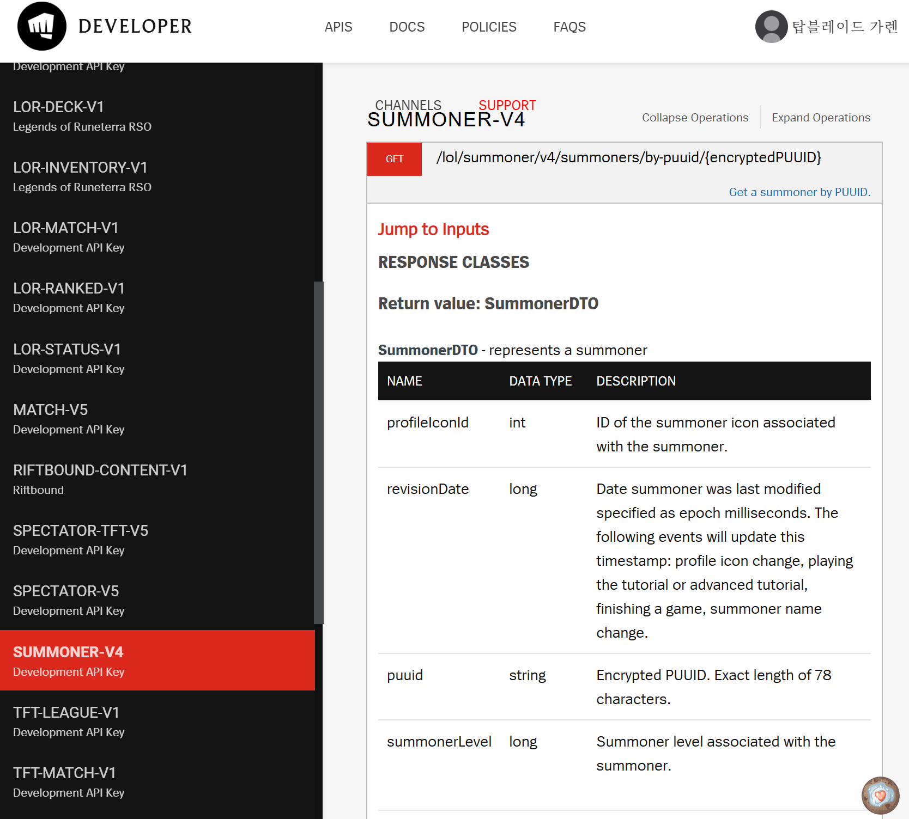Click the 'int' data type cell
Image resolution: width=909 pixels, height=819 pixels.
517,423
